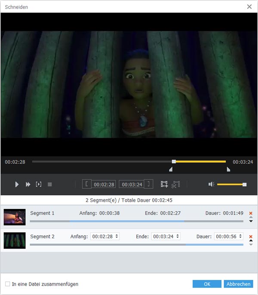The image size is (258, 295).
Task: Click the Totale Dauer 00:02:45 text
Action: pos(147,200)
